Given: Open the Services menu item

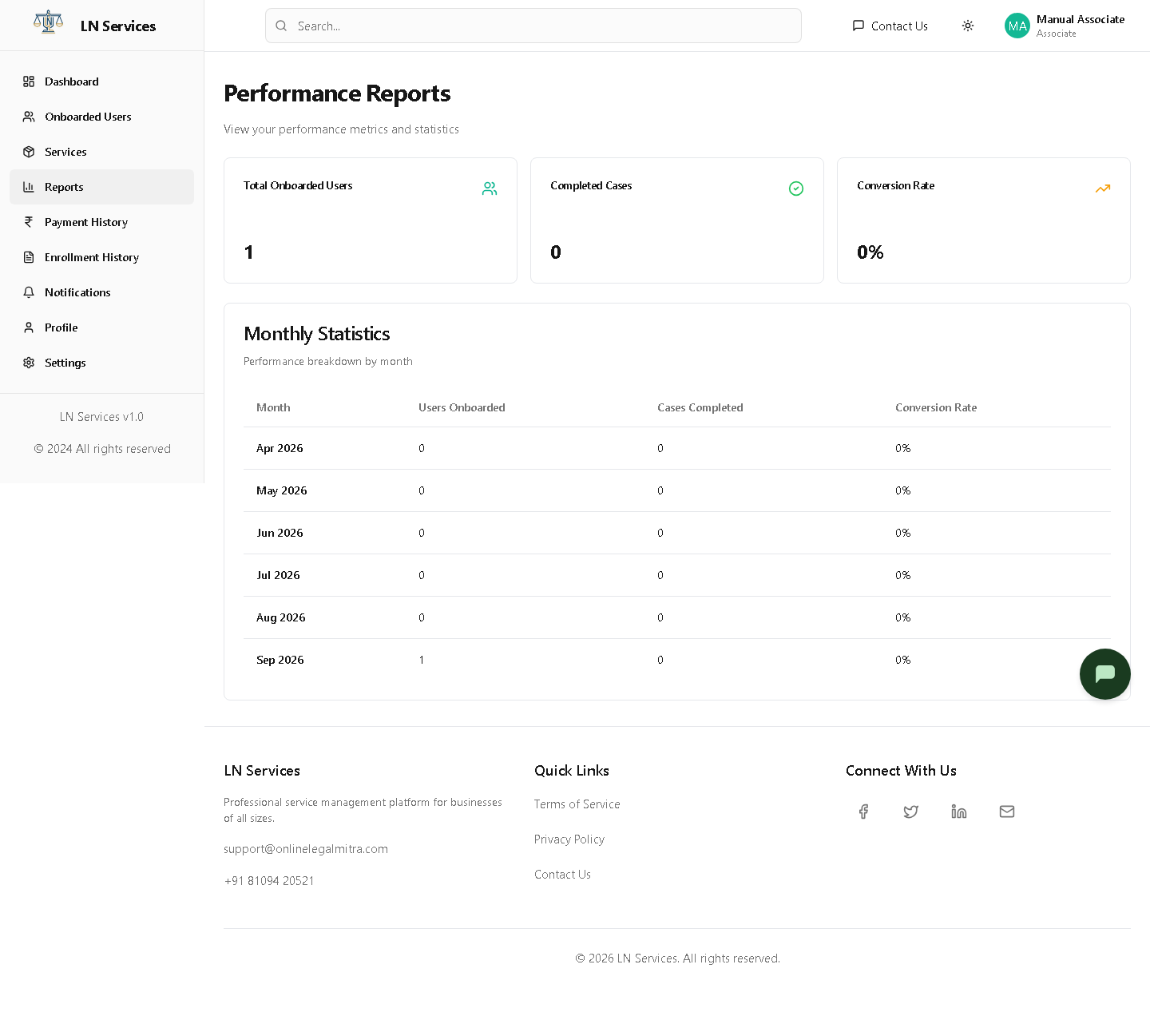Looking at the screenshot, I should 101,152.
